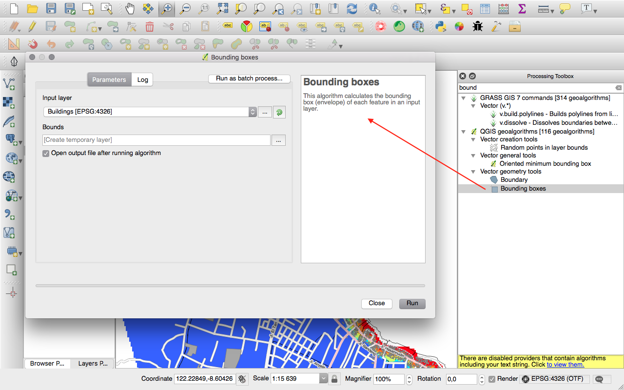Switch to the Log tab

tap(142, 79)
